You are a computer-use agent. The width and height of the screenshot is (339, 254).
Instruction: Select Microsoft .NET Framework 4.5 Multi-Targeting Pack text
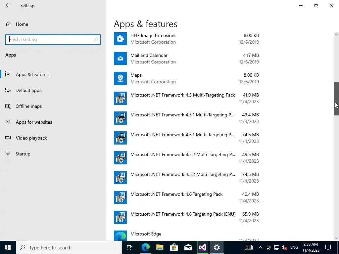click(x=183, y=95)
